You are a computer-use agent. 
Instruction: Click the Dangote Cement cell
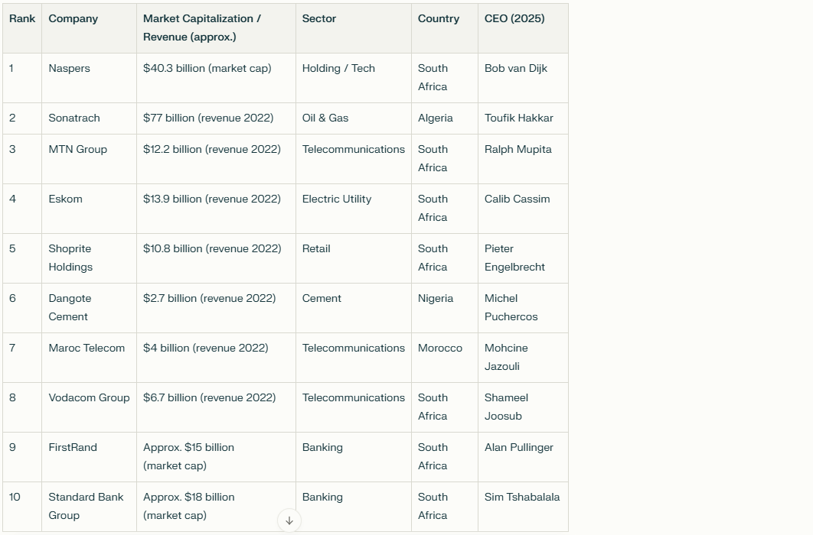[70, 307]
